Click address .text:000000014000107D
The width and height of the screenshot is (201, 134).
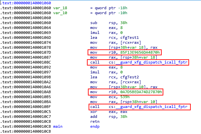click(x=26, y=52)
